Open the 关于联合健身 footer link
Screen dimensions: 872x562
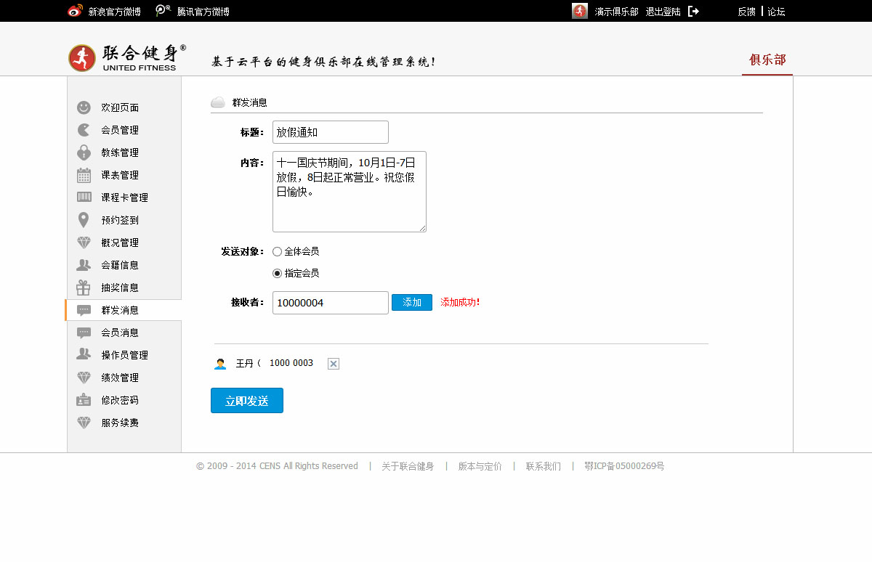[408, 466]
